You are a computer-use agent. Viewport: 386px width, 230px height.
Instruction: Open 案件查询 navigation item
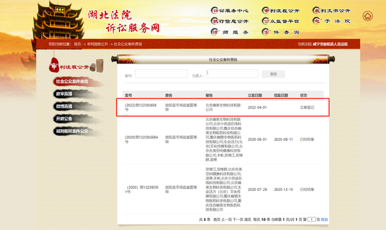[x=281, y=32]
